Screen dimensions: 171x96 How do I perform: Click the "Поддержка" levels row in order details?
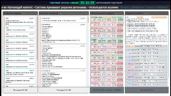[x=141, y=24]
